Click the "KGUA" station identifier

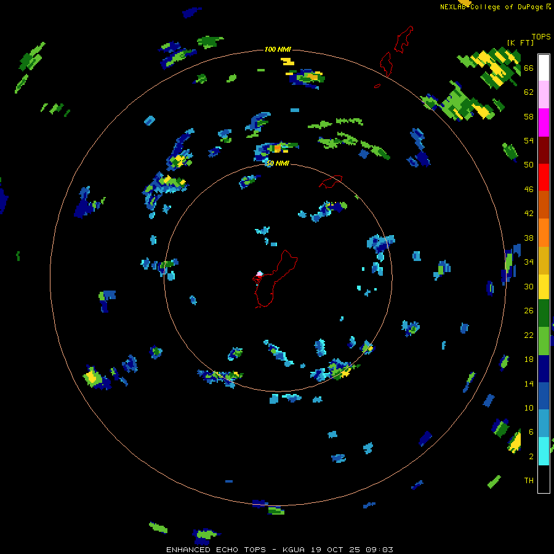coord(294,550)
